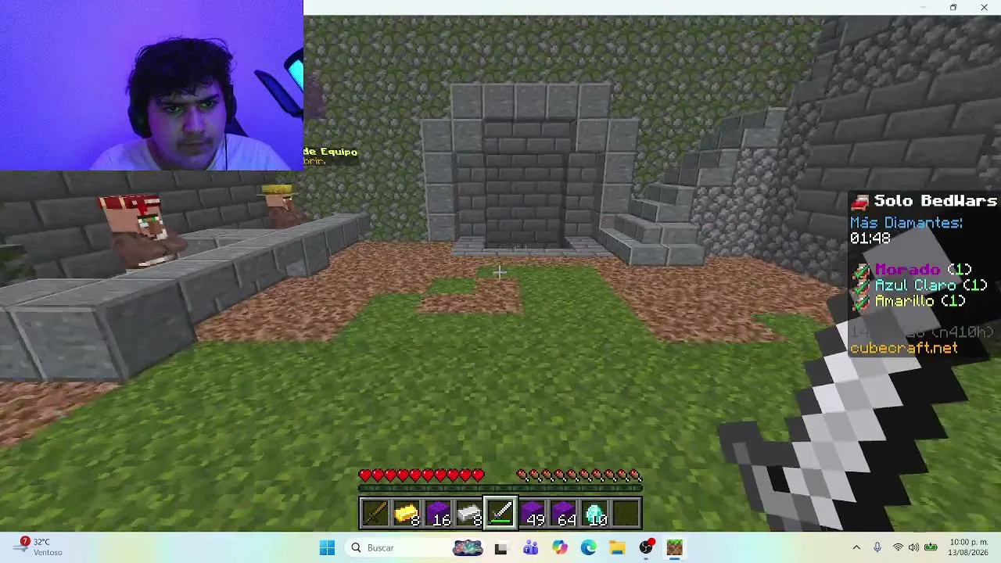Click the checkmark next to Amarillo
Screen dimensions: 1001x563
tap(861, 301)
